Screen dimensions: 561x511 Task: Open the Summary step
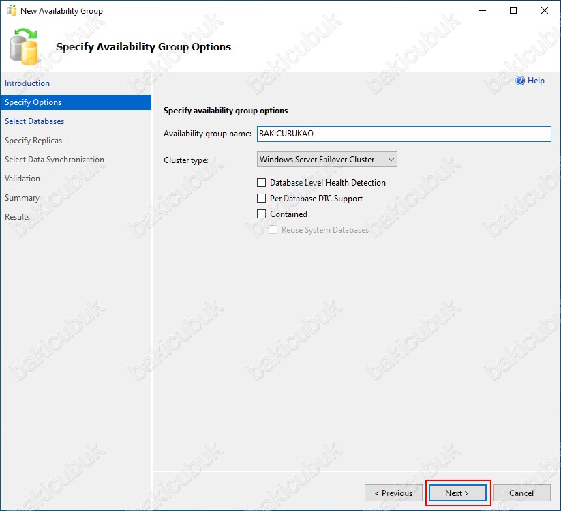pyautogui.click(x=22, y=198)
